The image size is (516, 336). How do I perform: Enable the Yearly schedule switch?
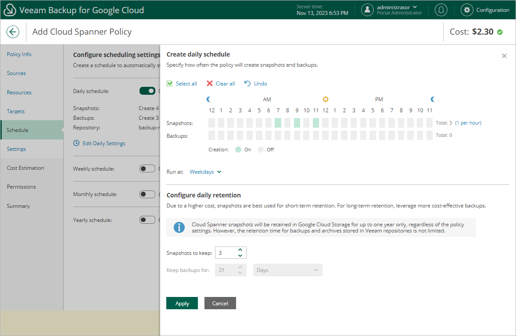pyautogui.click(x=147, y=220)
